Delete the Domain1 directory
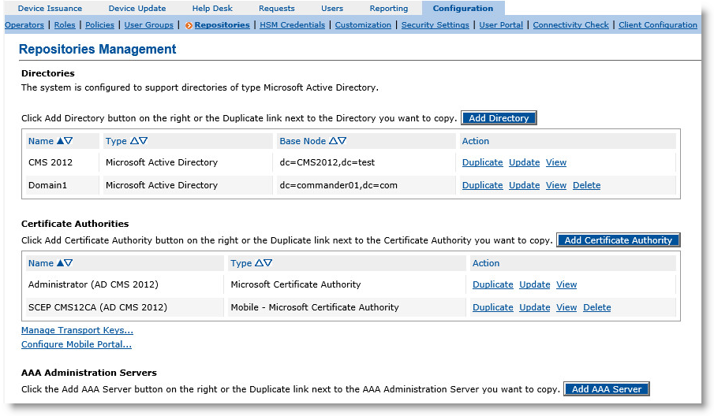Screen dimensions: 714x416 coord(586,185)
